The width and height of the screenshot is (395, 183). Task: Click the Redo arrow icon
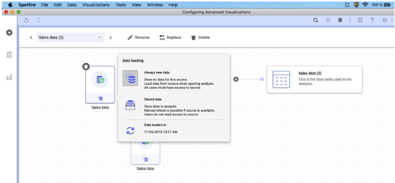click(39, 21)
